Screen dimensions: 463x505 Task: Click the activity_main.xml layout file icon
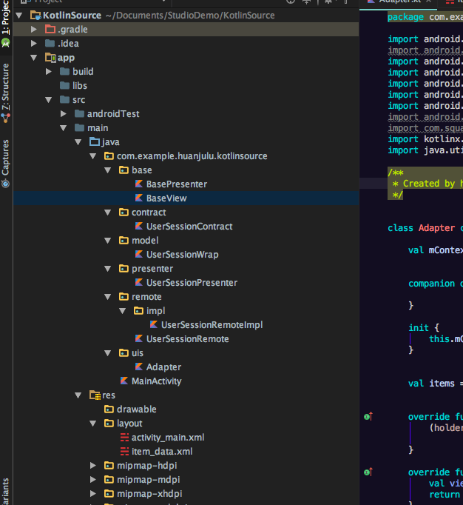[124, 438]
